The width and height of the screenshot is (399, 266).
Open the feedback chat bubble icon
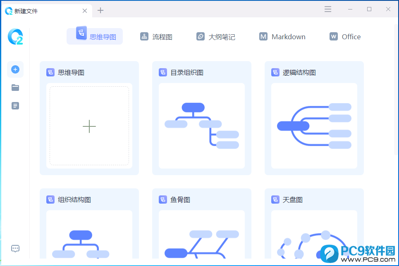click(x=15, y=249)
